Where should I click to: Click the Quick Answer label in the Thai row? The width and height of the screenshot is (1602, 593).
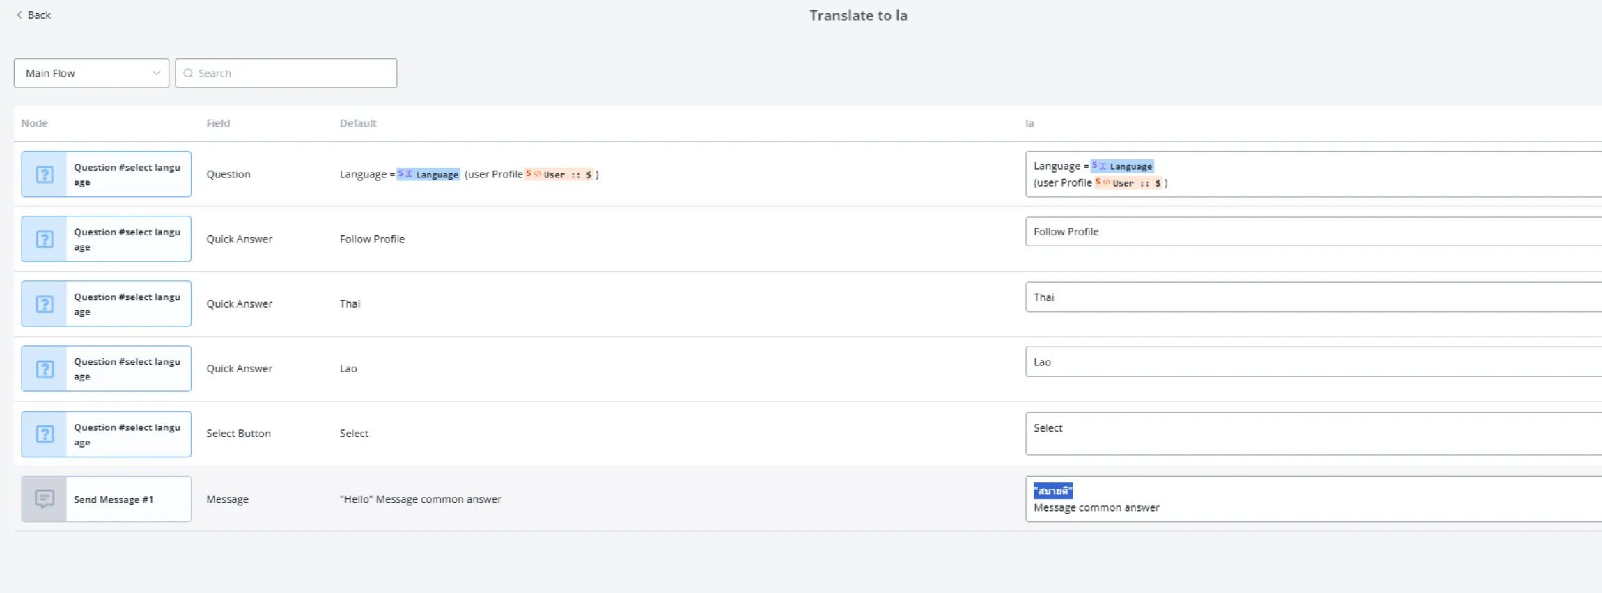(x=240, y=303)
